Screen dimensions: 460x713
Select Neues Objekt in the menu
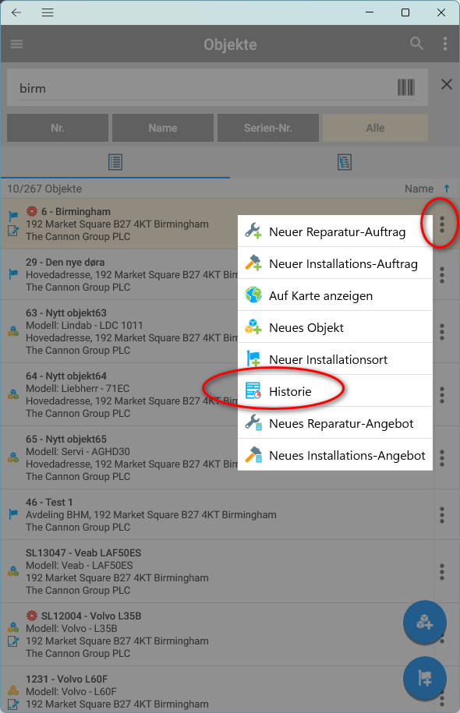coord(335,327)
